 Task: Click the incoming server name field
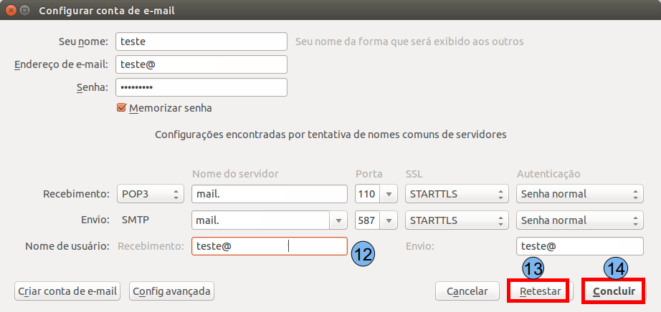(x=269, y=194)
